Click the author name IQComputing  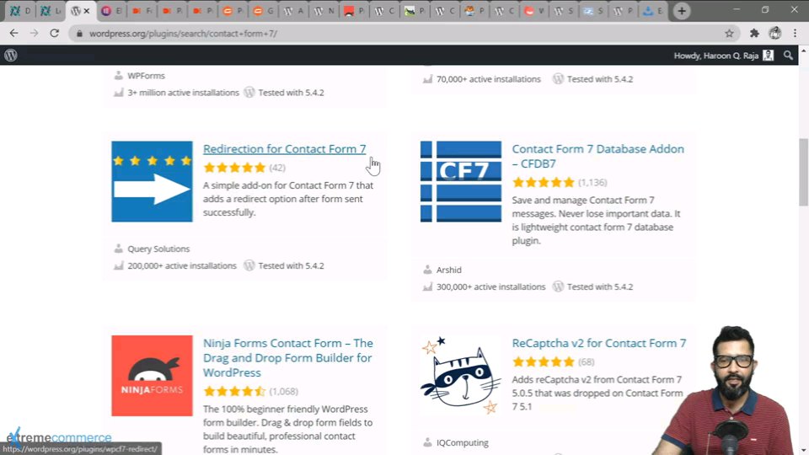(x=463, y=442)
